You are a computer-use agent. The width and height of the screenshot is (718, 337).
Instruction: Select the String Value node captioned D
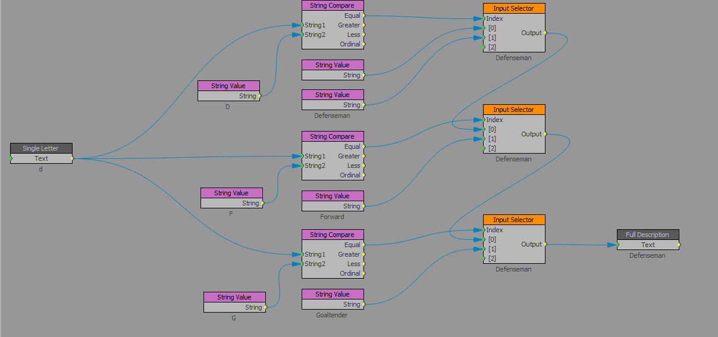[x=228, y=86]
